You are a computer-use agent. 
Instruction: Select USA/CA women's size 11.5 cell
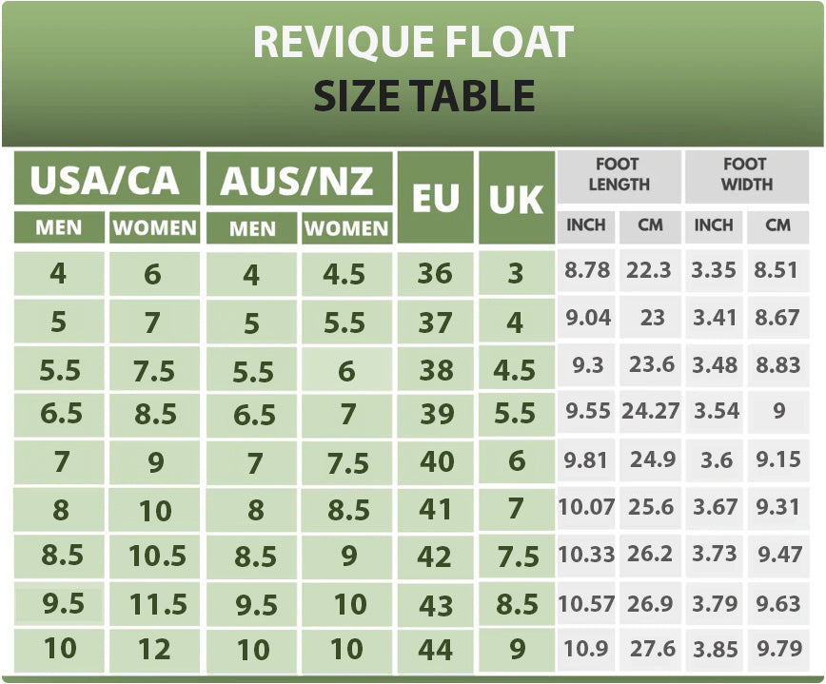[x=156, y=603]
